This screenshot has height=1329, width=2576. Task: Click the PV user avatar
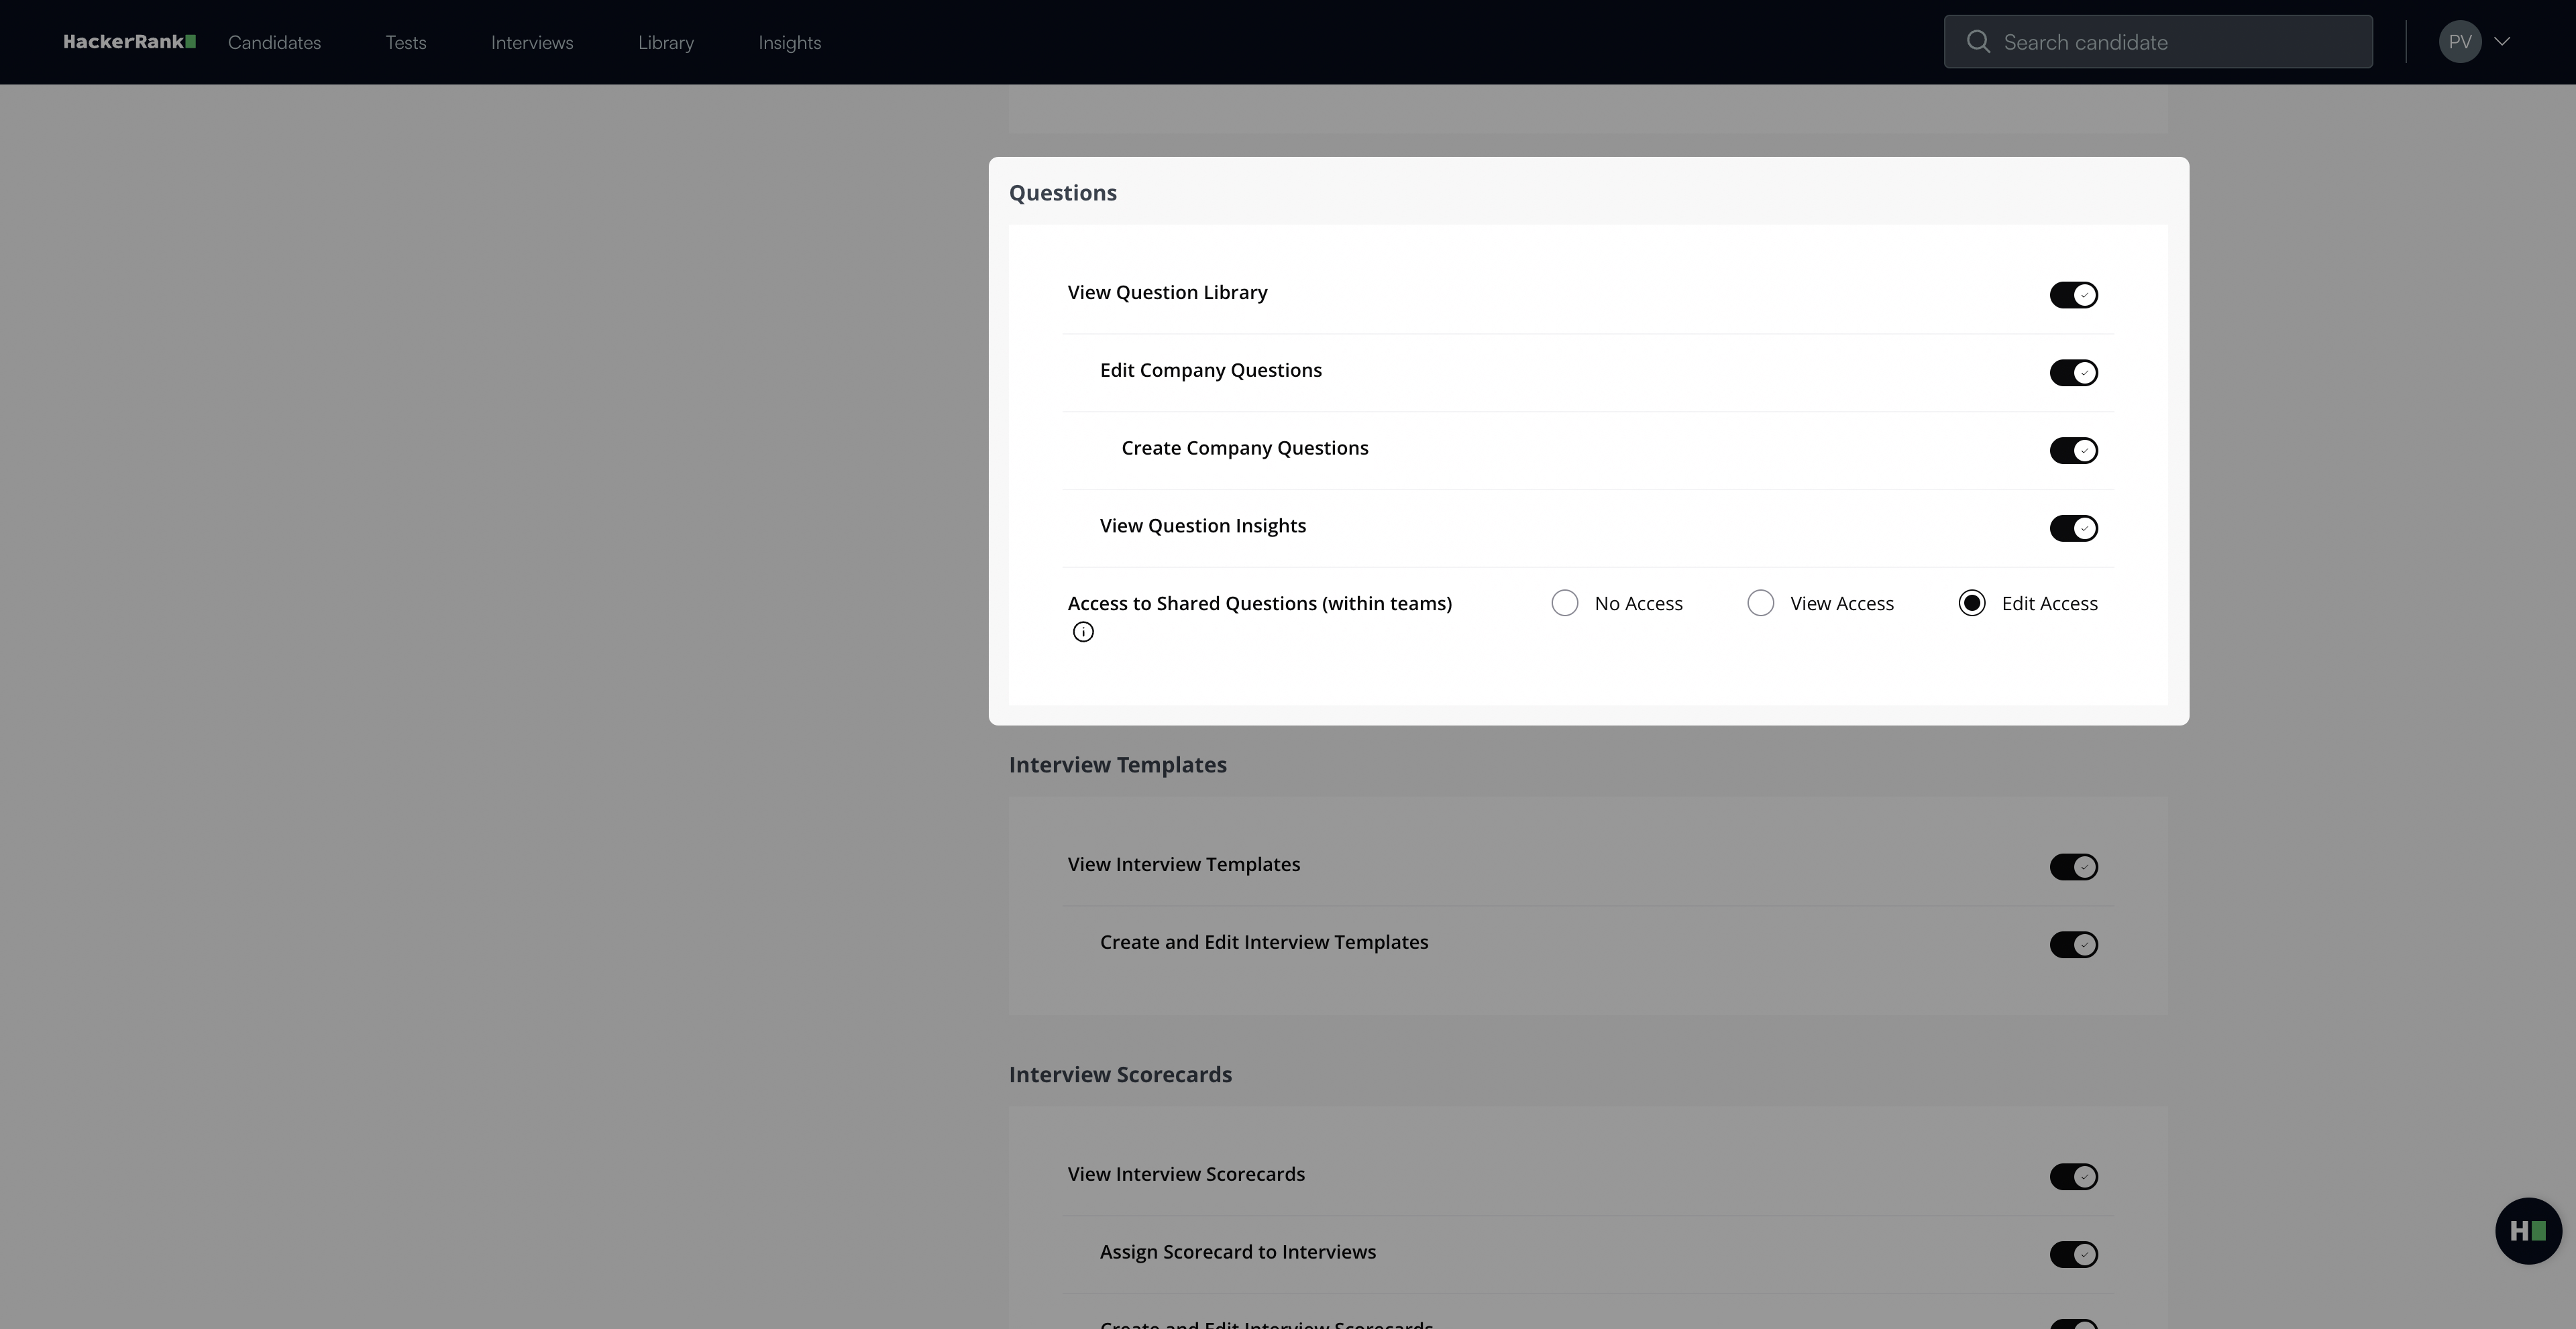pos(2459,42)
